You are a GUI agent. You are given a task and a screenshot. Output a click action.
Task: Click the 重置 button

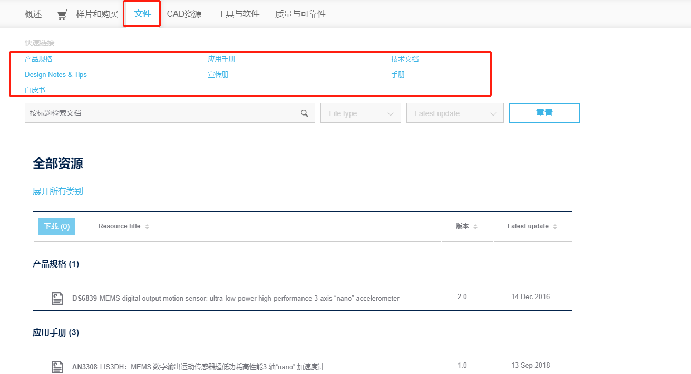coord(544,113)
